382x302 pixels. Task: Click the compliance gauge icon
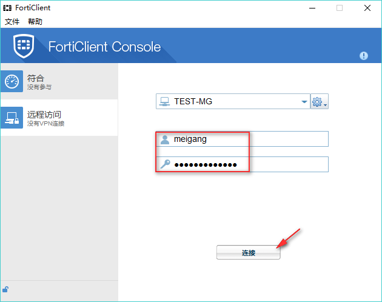(12, 81)
